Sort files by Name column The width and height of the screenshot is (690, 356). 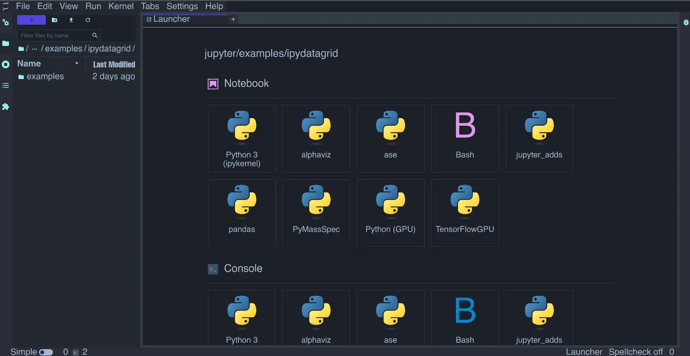(x=49, y=64)
